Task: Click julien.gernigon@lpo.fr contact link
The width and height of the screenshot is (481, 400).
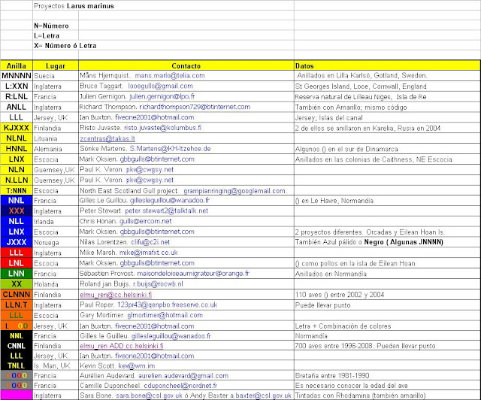Action: click(x=162, y=96)
